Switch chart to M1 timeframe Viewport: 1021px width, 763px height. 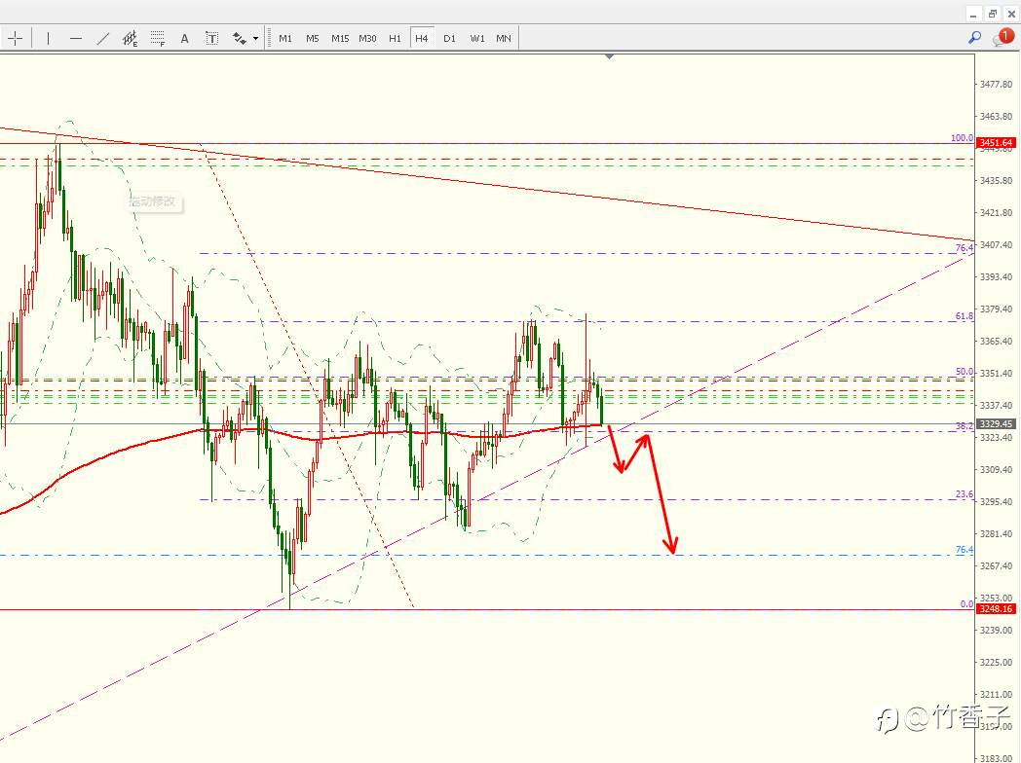point(285,38)
